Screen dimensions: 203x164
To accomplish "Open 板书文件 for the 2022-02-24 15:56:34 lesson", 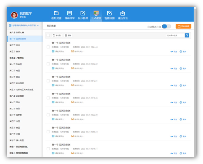I will pyautogui.click(x=77, y=136).
